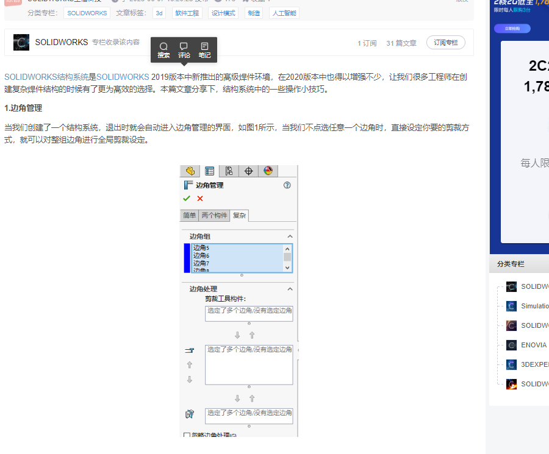This screenshot has height=454, width=549.
Task: Click the green checkmark to confirm 边角管理
Action: tap(187, 199)
